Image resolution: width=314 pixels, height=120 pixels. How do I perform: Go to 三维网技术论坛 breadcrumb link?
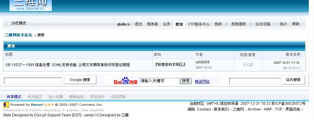click(18, 35)
